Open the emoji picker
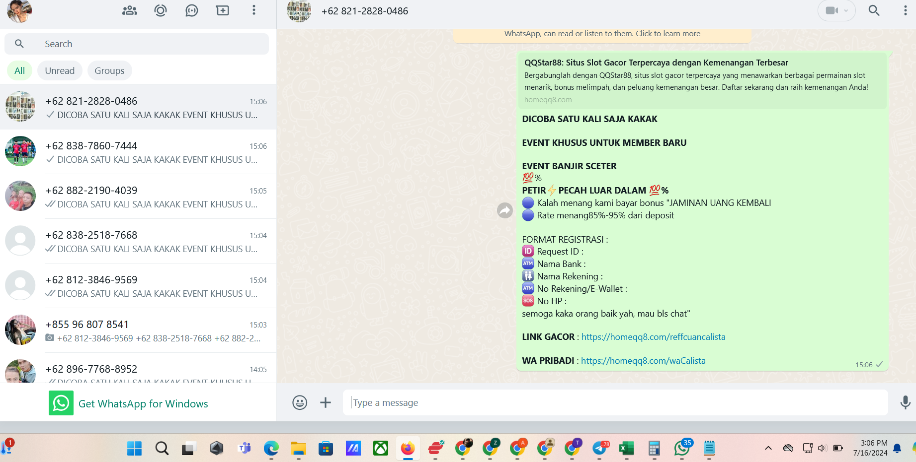Viewport: 916px width, 462px height. point(300,402)
